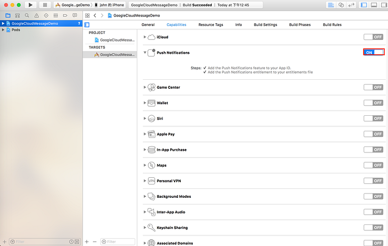Image resolution: width=388 pixels, height=246 pixels.
Task: Turn on Inter-App Audio
Action: pyautogui.click(x=374, y=212)
